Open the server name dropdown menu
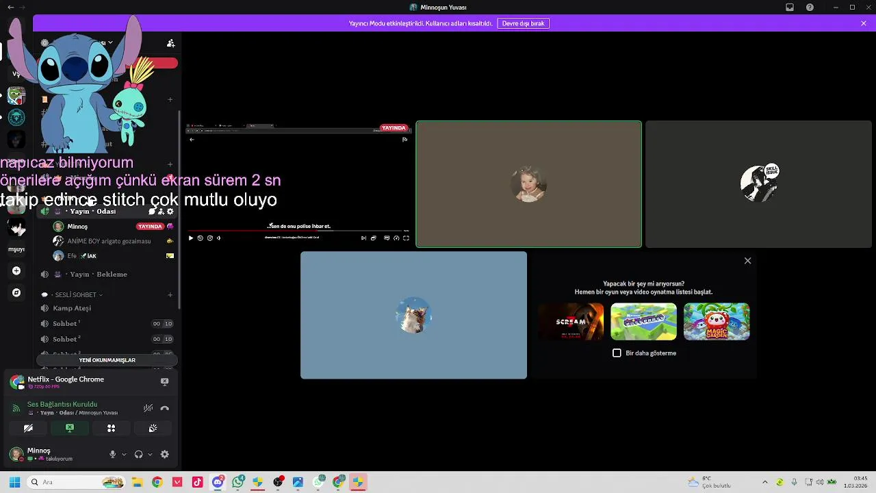The width and height of the screenshot is (876, 493). (x=110, y=42)
